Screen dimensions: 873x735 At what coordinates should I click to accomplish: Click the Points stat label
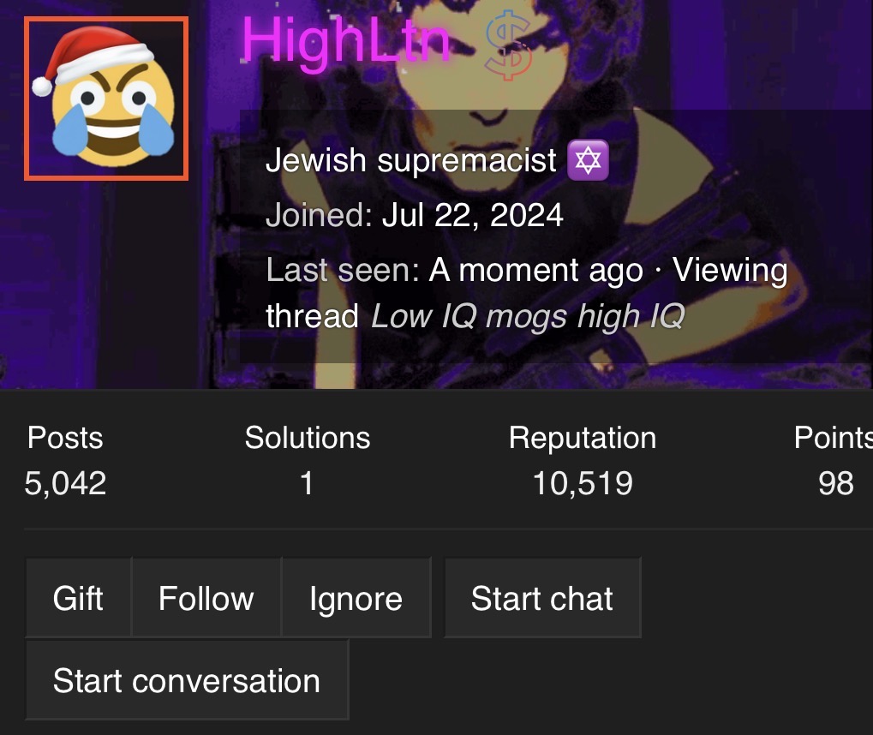point(834,438)
